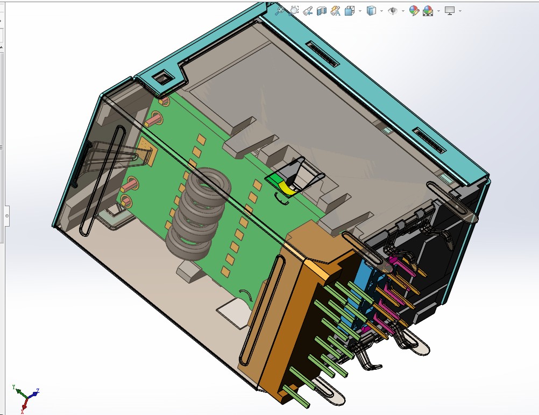The height and width of the screenshot is (415, 539).
Task: Expand the Display Style dropdown arrow
Action: pos(381,11)
